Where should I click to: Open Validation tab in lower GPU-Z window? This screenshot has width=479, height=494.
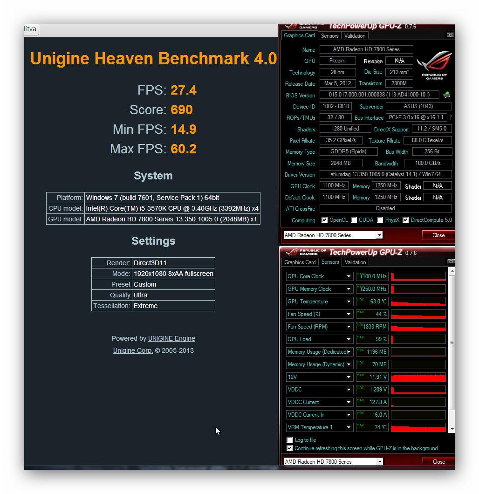355,262
